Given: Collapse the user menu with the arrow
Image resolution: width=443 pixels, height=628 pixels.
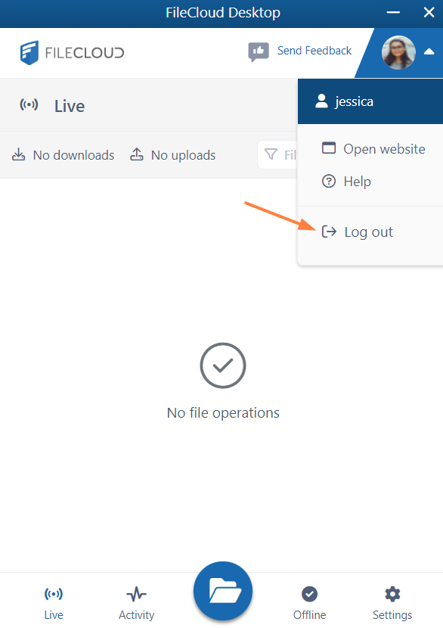Looking at the screenshot, I should (x=429, y=51).
